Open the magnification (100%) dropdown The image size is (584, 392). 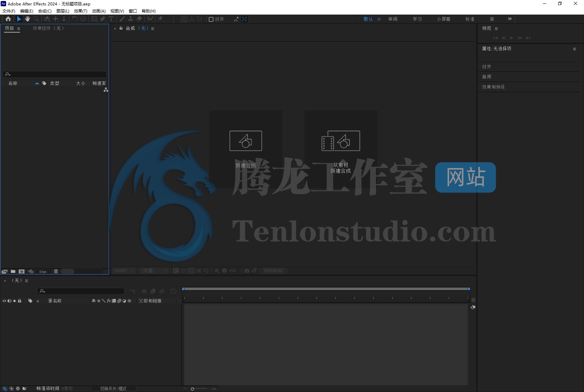(x=124, y=270)
